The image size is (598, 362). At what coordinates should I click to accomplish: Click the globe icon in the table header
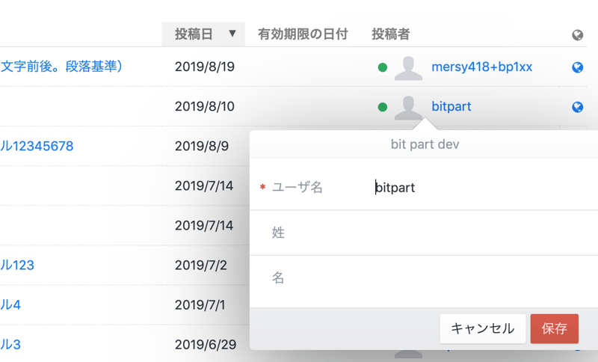click(576, 35)
